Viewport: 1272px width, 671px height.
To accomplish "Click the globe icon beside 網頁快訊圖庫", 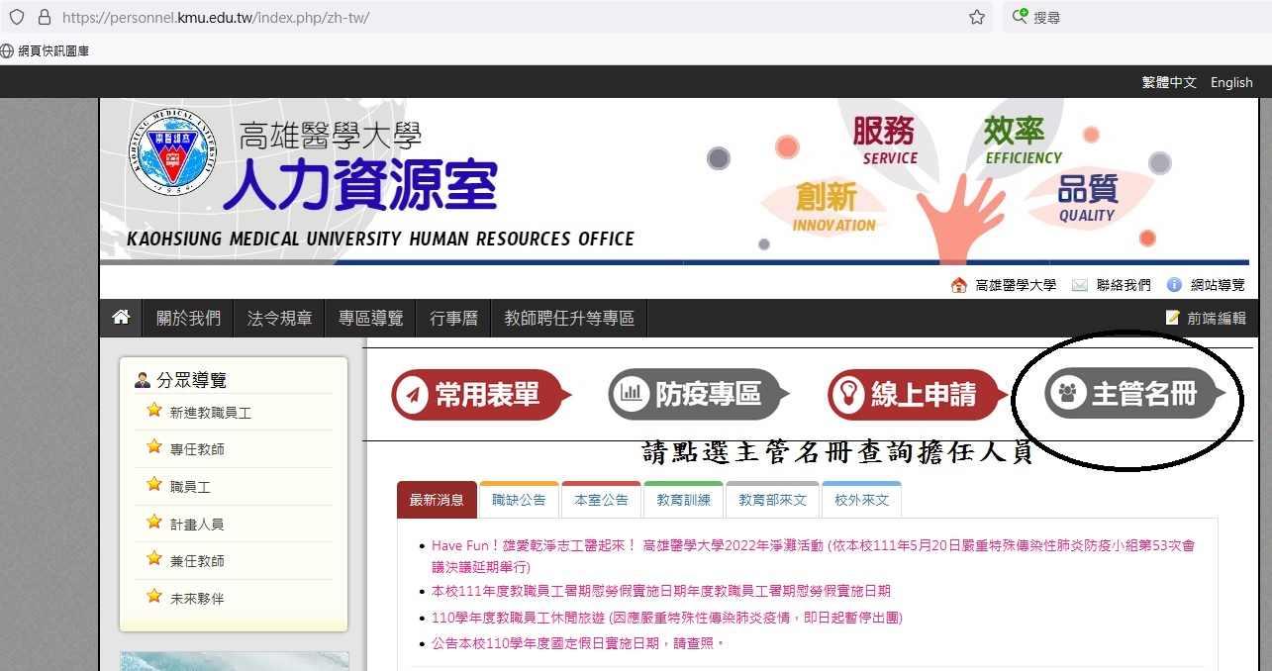I will click(8, 50).
